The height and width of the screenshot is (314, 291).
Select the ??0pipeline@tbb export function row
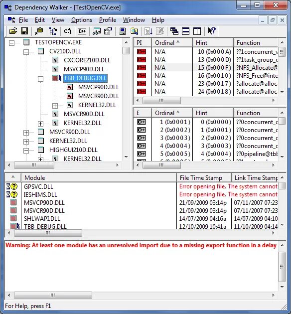(x=205, y=154)
